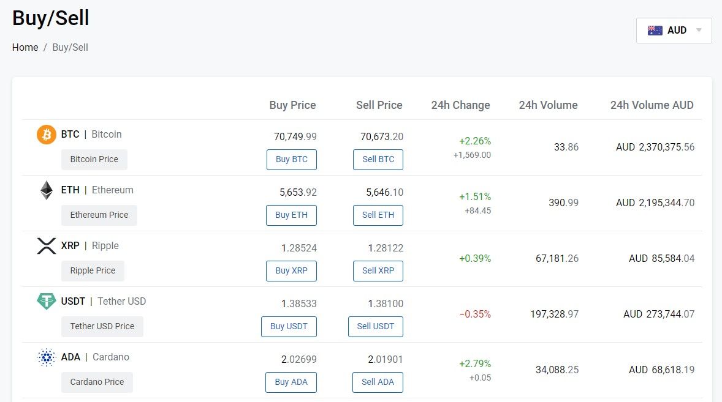Screen dimensions: 722x402
Task: Click the Cardano ADA dotted icon
Action: point(47,357)
